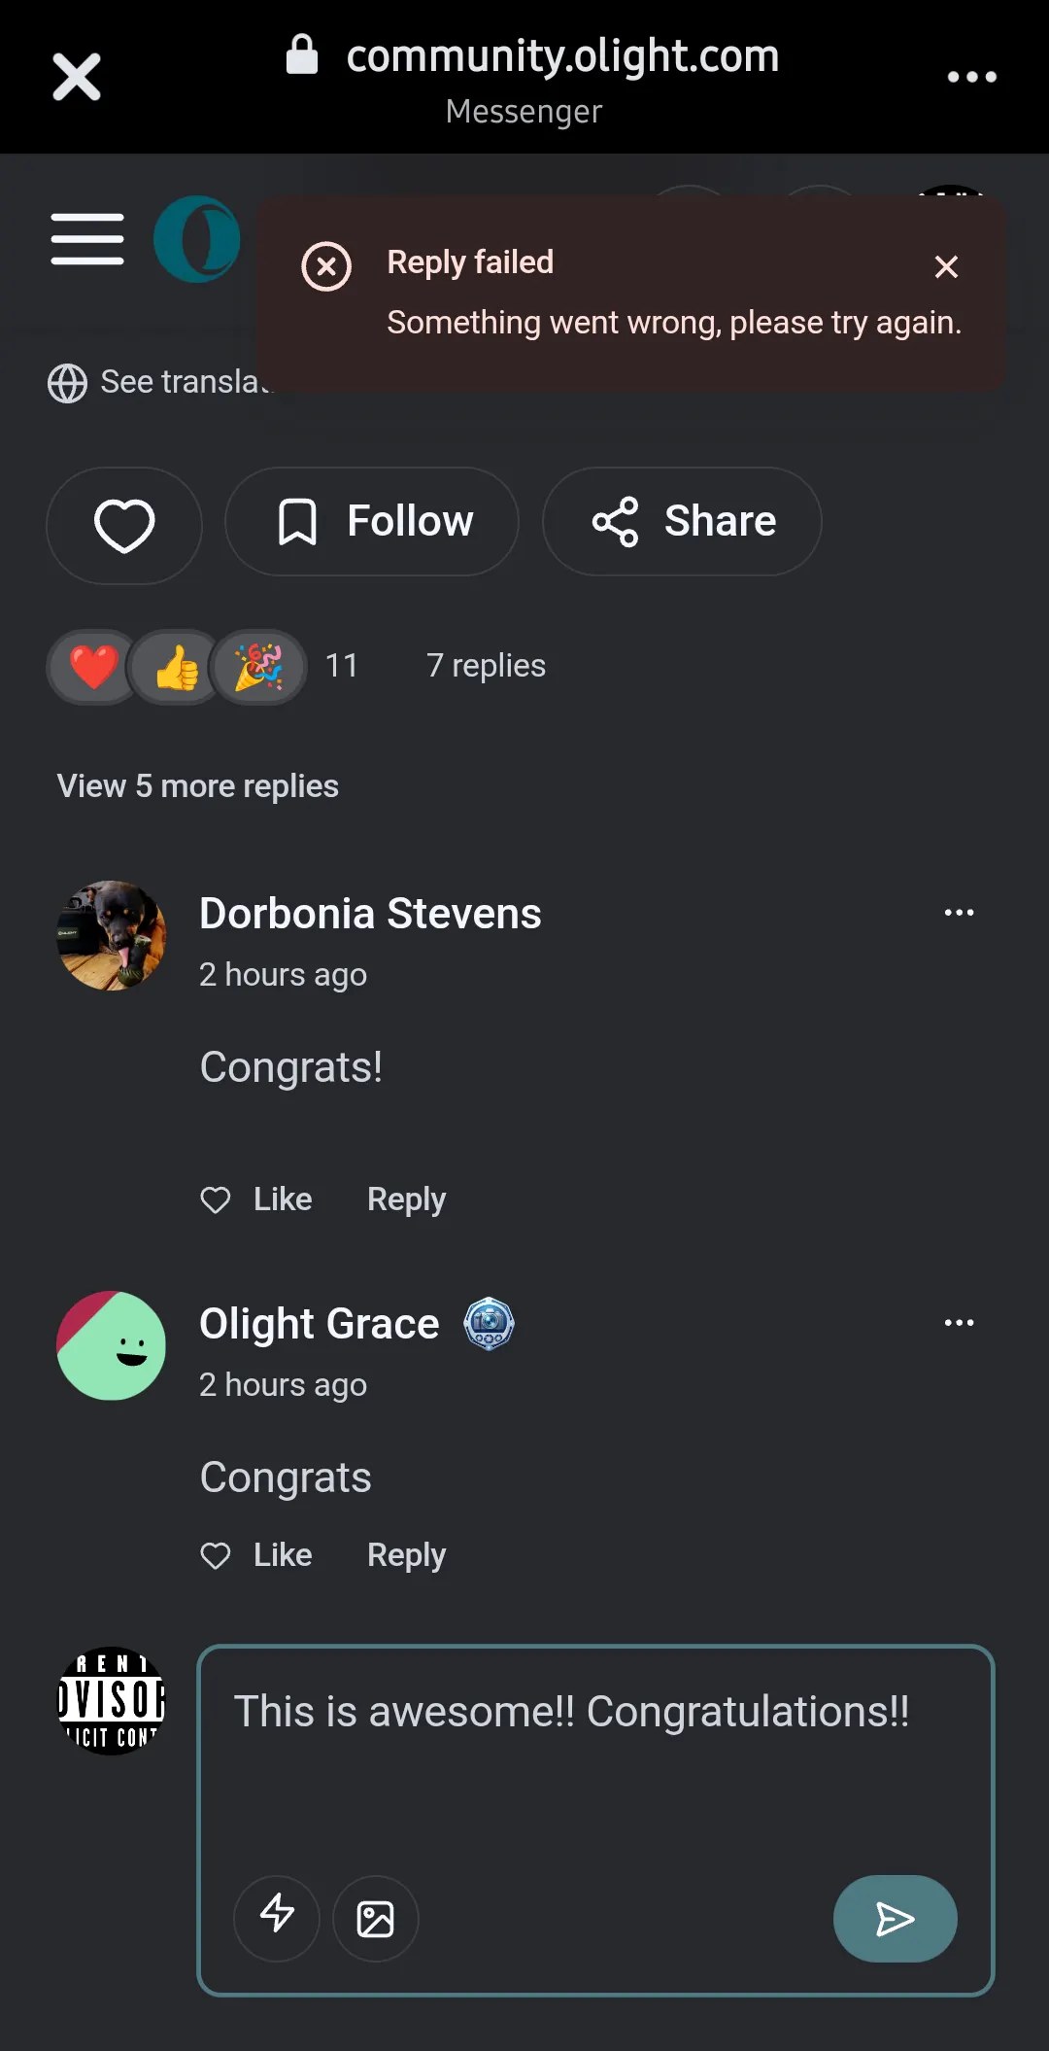Open options menu for Olight Grace comment
The height and width of the screenshot is (2051, 1049).
960,1323
